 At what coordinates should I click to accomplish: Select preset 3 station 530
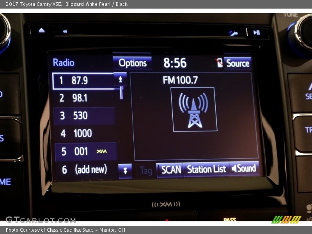click(x=84, y=115)
